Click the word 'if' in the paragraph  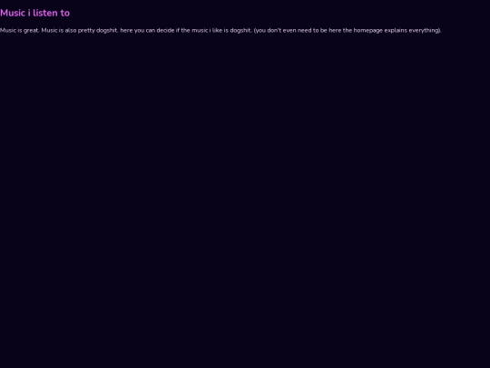178,30
